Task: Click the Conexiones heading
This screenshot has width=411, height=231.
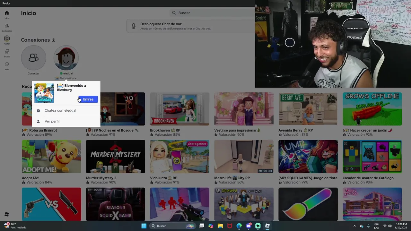Action: [x=35, y=40]
